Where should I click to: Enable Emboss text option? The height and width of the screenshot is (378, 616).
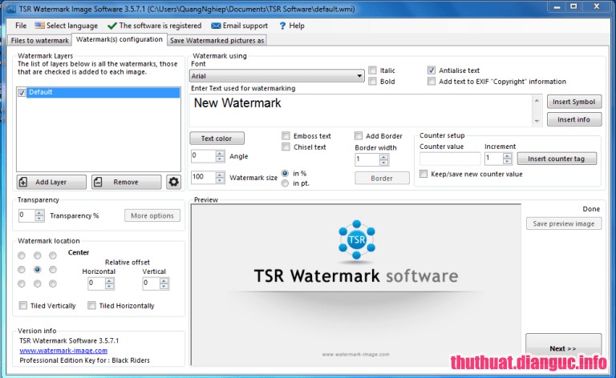[286, 135]
